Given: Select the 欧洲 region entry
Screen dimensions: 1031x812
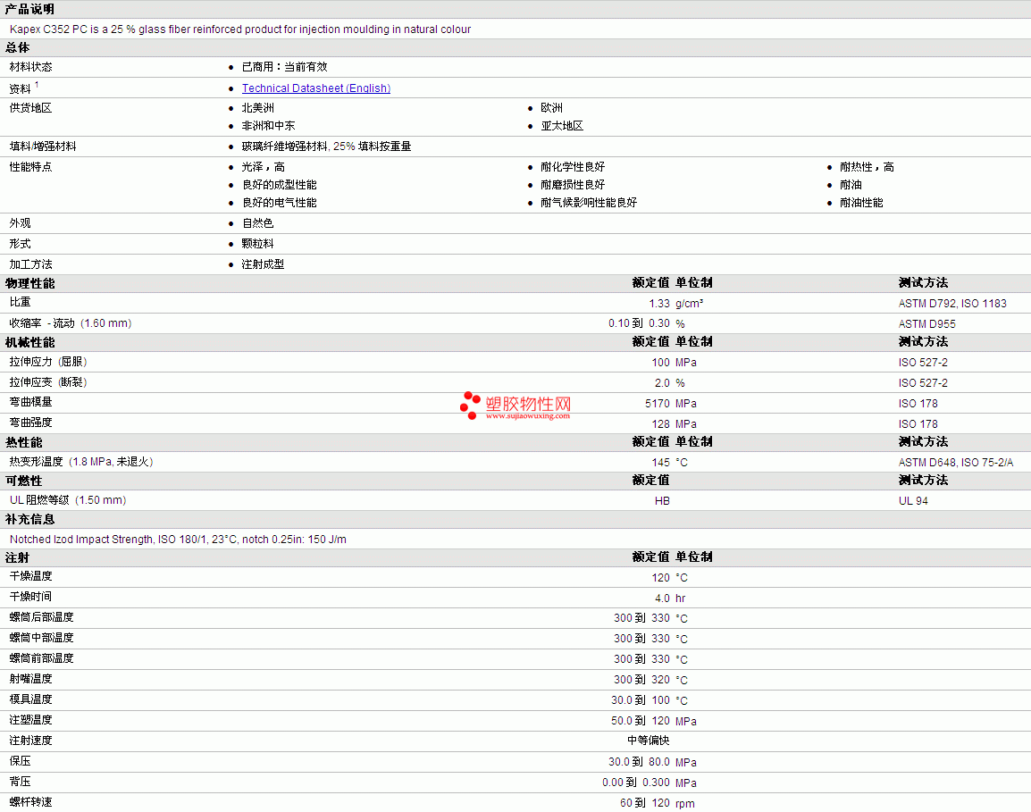Looking at the screenshot, I should tap(551, 108).
